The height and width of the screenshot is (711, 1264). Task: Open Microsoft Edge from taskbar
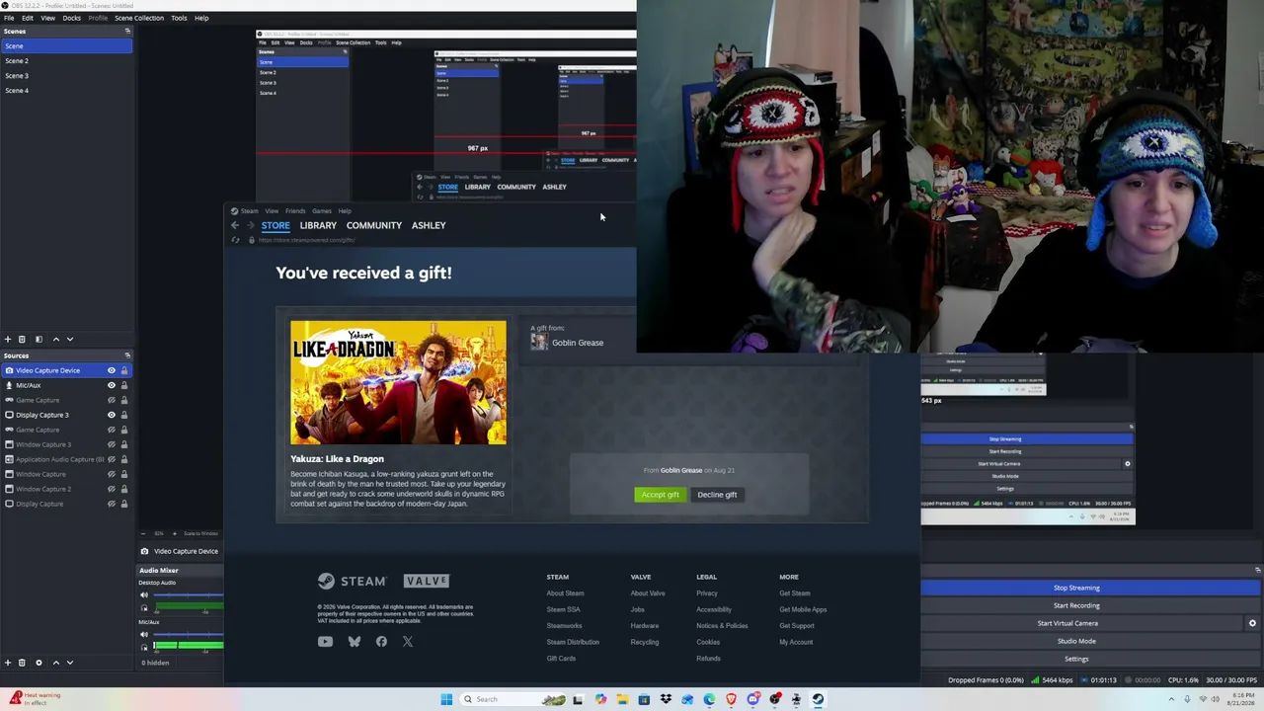point(709,699)
